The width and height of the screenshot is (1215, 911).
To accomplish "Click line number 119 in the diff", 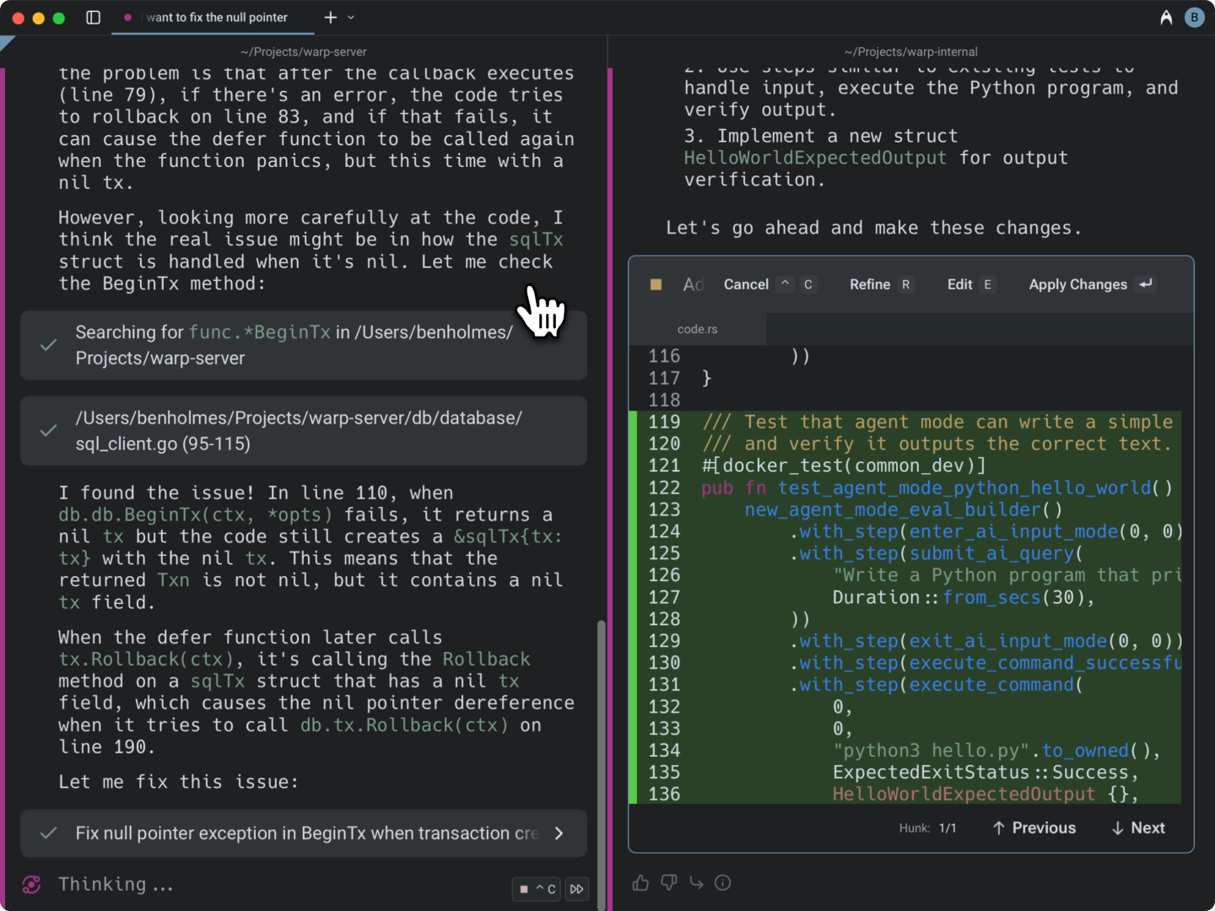I will coord(664,422).
